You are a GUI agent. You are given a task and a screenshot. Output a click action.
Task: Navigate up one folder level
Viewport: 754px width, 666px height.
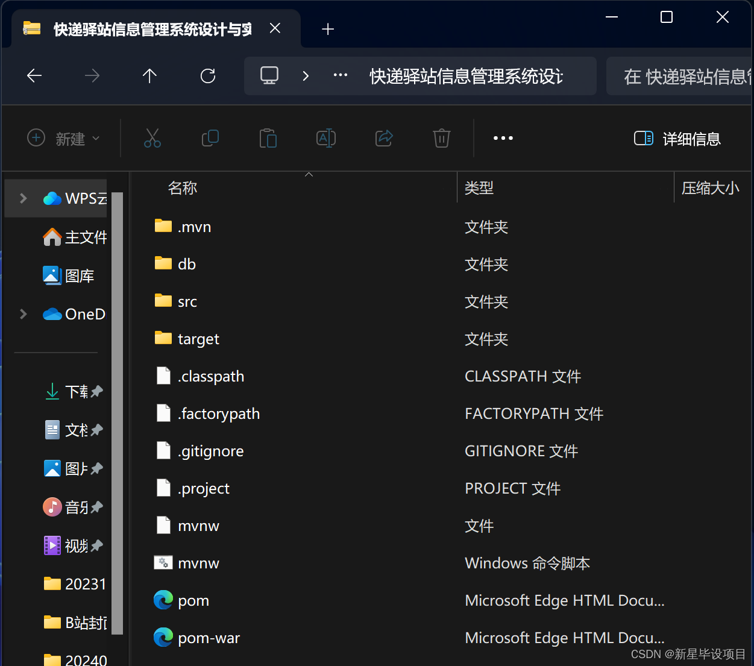click(x=149, y=76)
